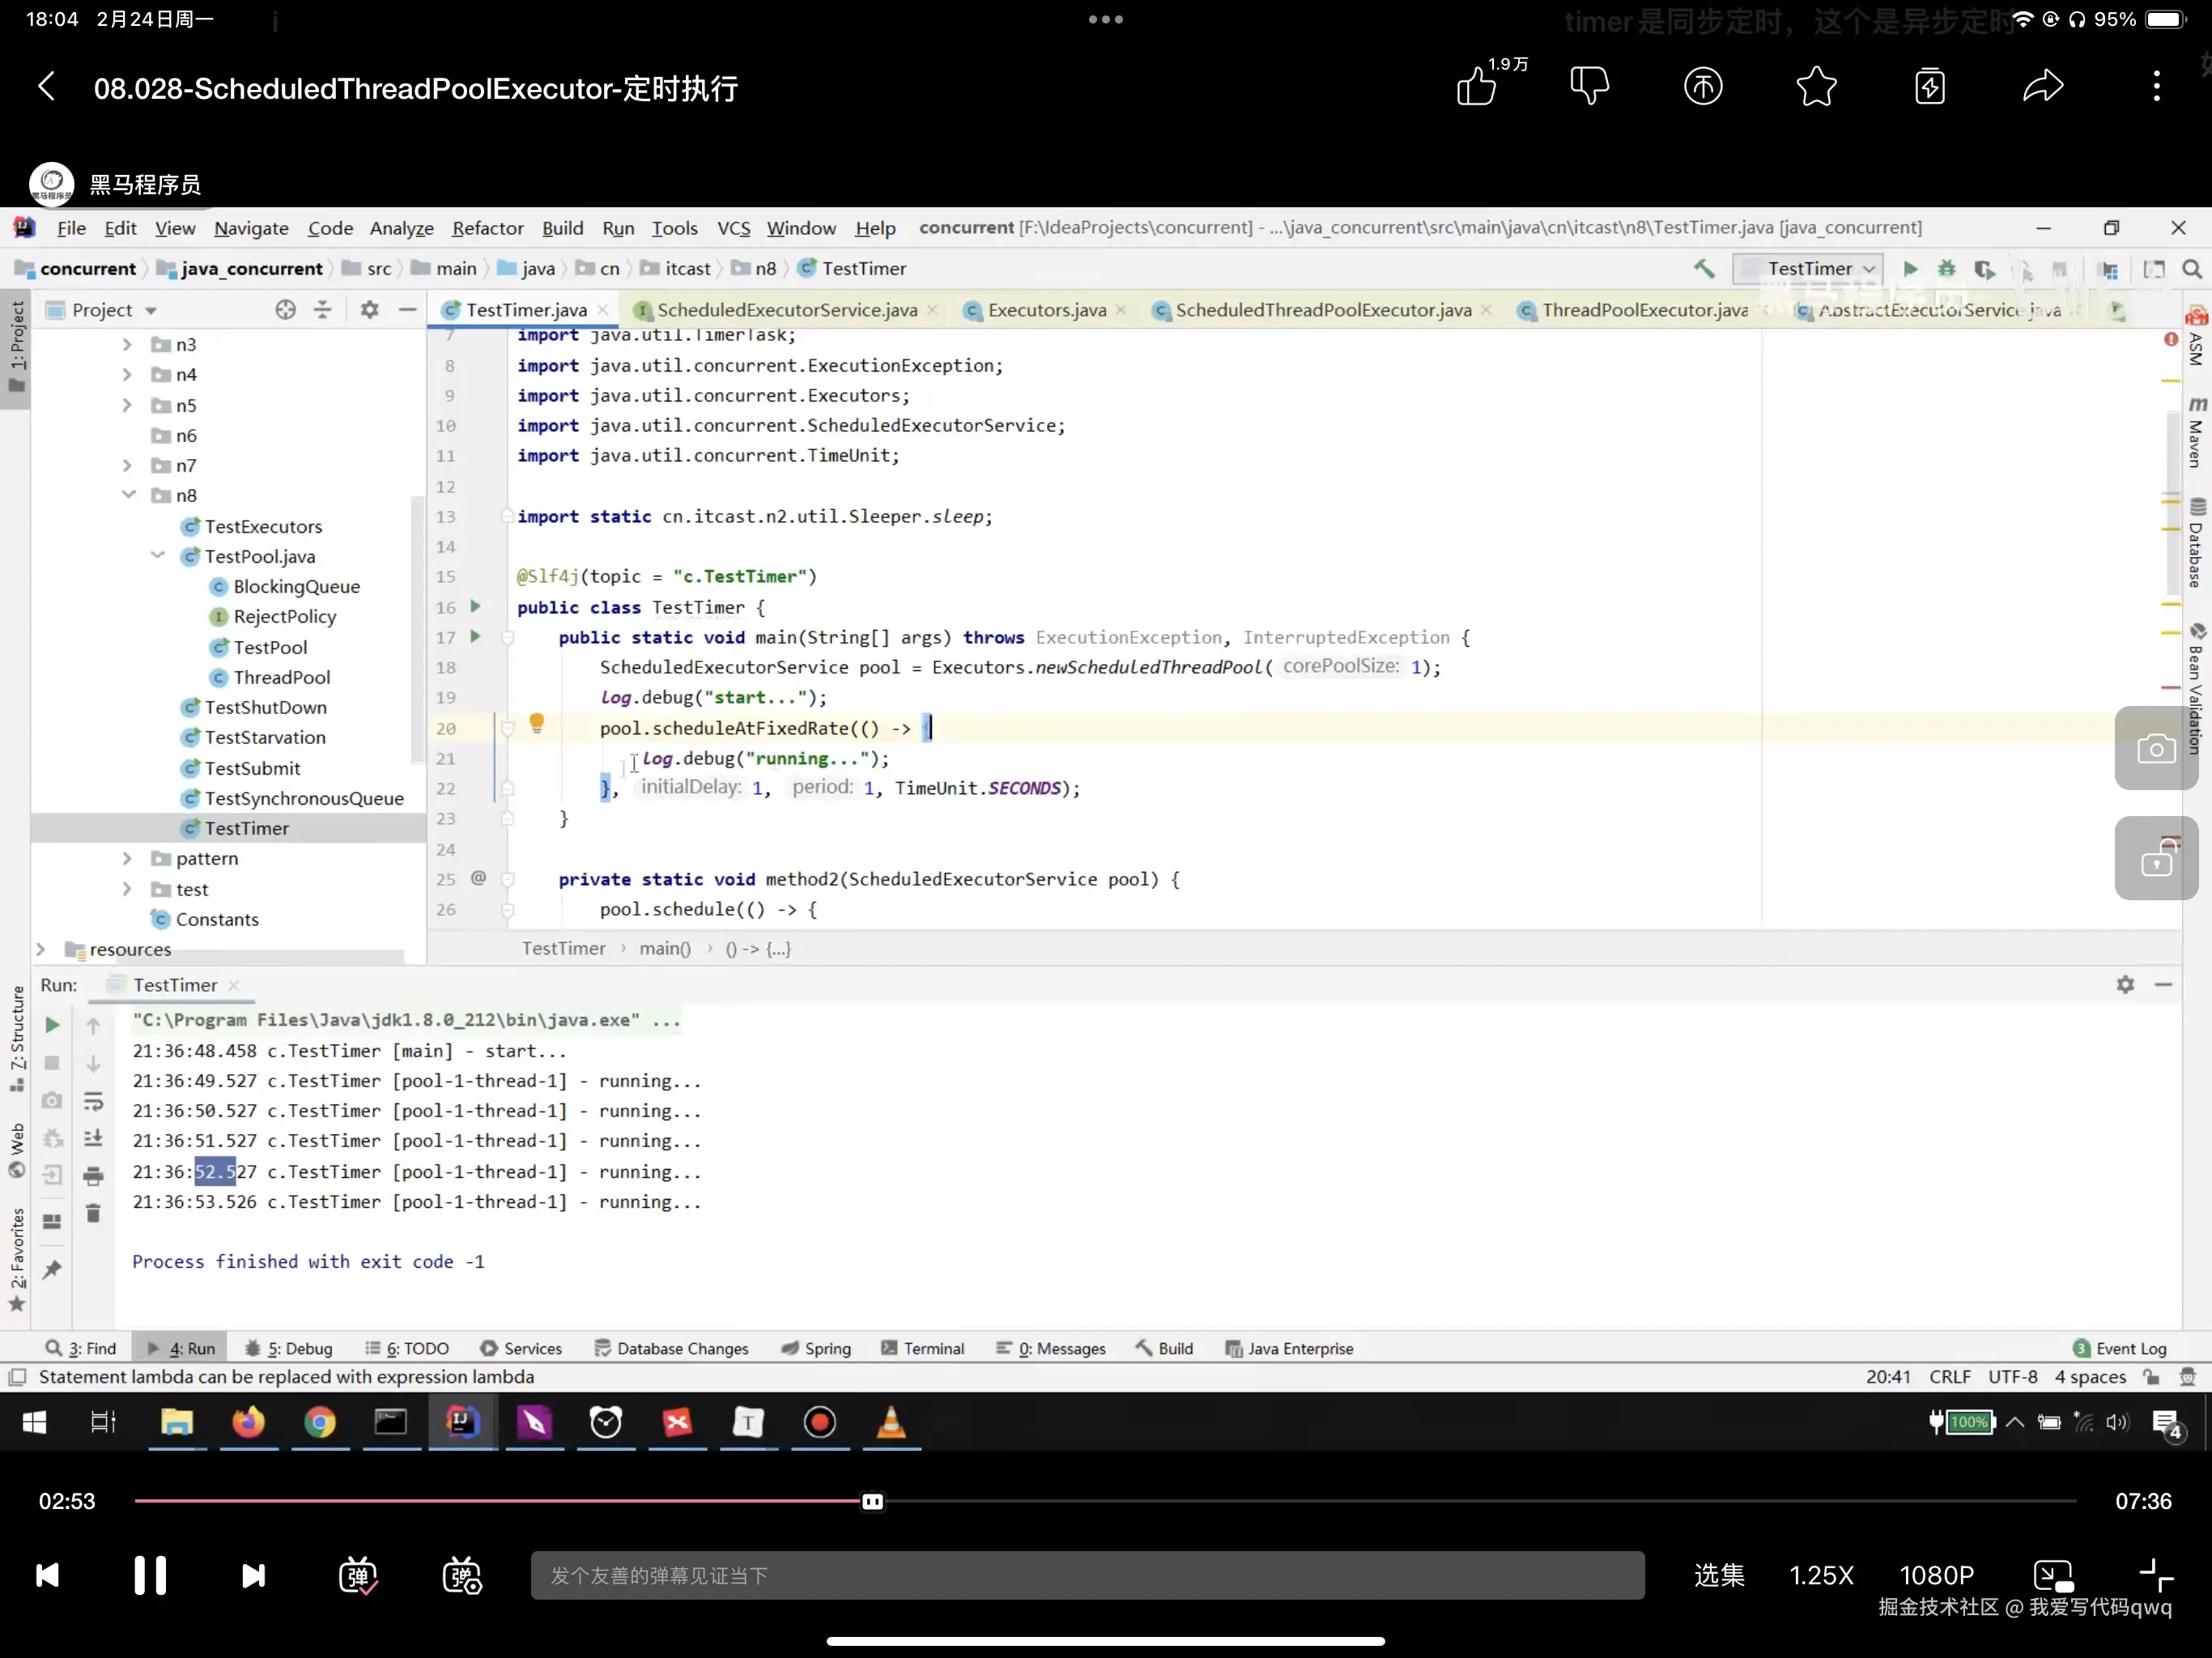
Task: Take a video screenshot with camera icon
Action: click(x=2155, y=749)
